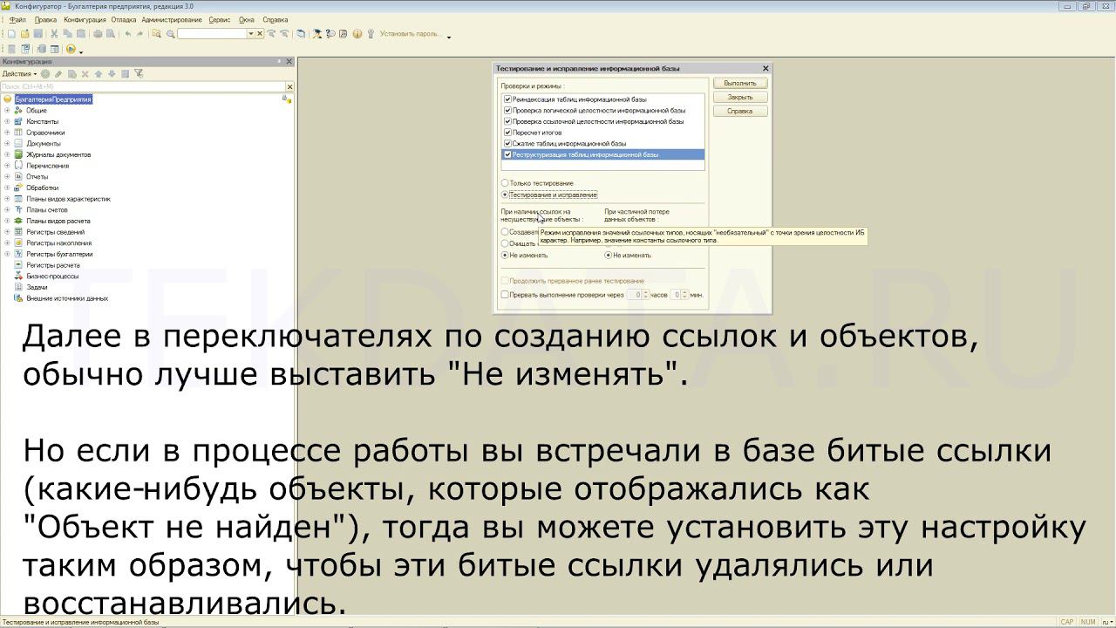Click the Общие tree node icon
Viewport: 1116px width, 628px height.
coord(18,111)
